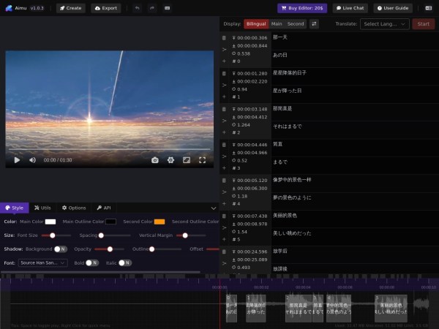Delete the first subtitle with trash icon
Screen dimensions: 439x329
click(225, 37)
